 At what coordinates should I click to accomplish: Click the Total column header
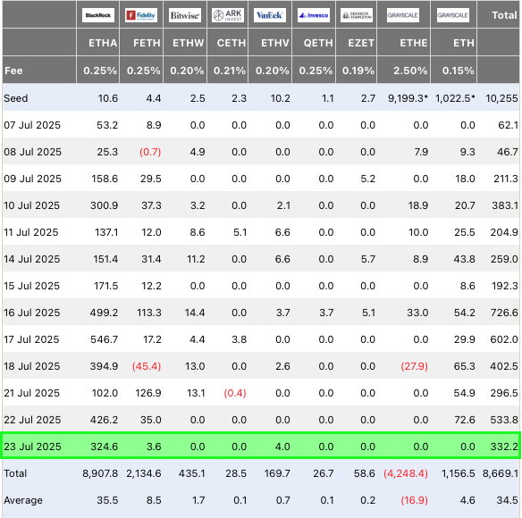504,15
